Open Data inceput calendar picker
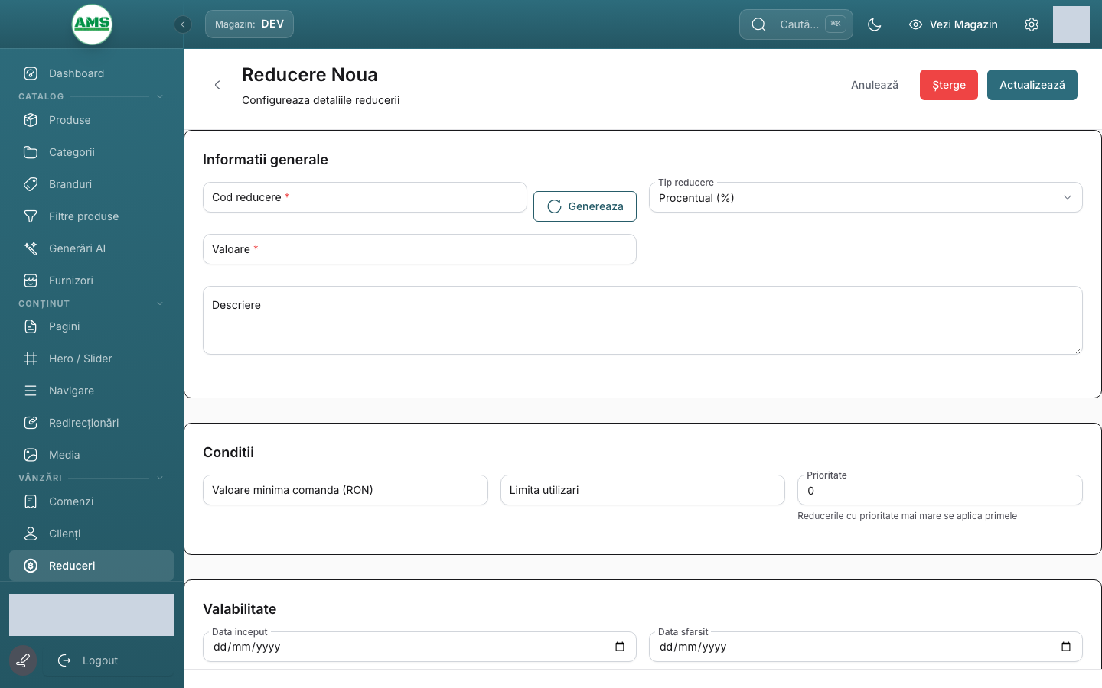Viewport: 1102px width, 688px height. coord(620,647)
